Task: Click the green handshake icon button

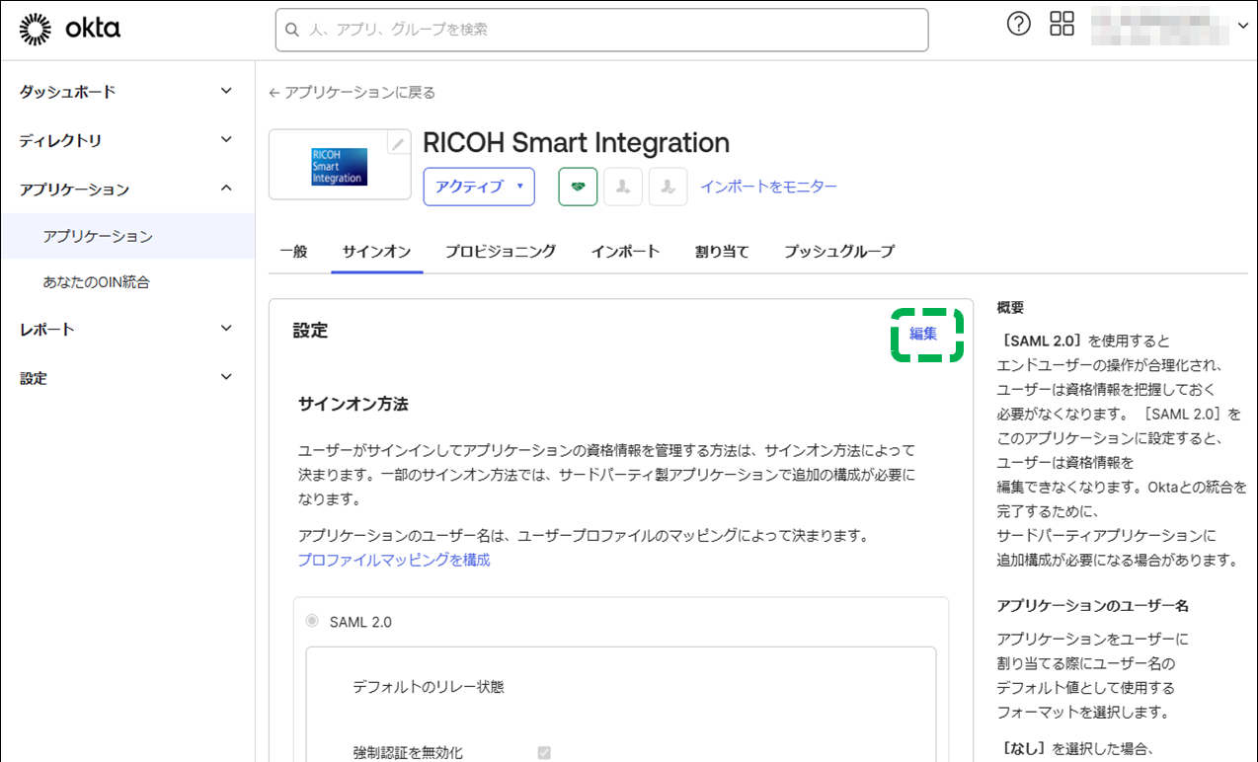Action: pyautogui.click(x=578, y=187)
